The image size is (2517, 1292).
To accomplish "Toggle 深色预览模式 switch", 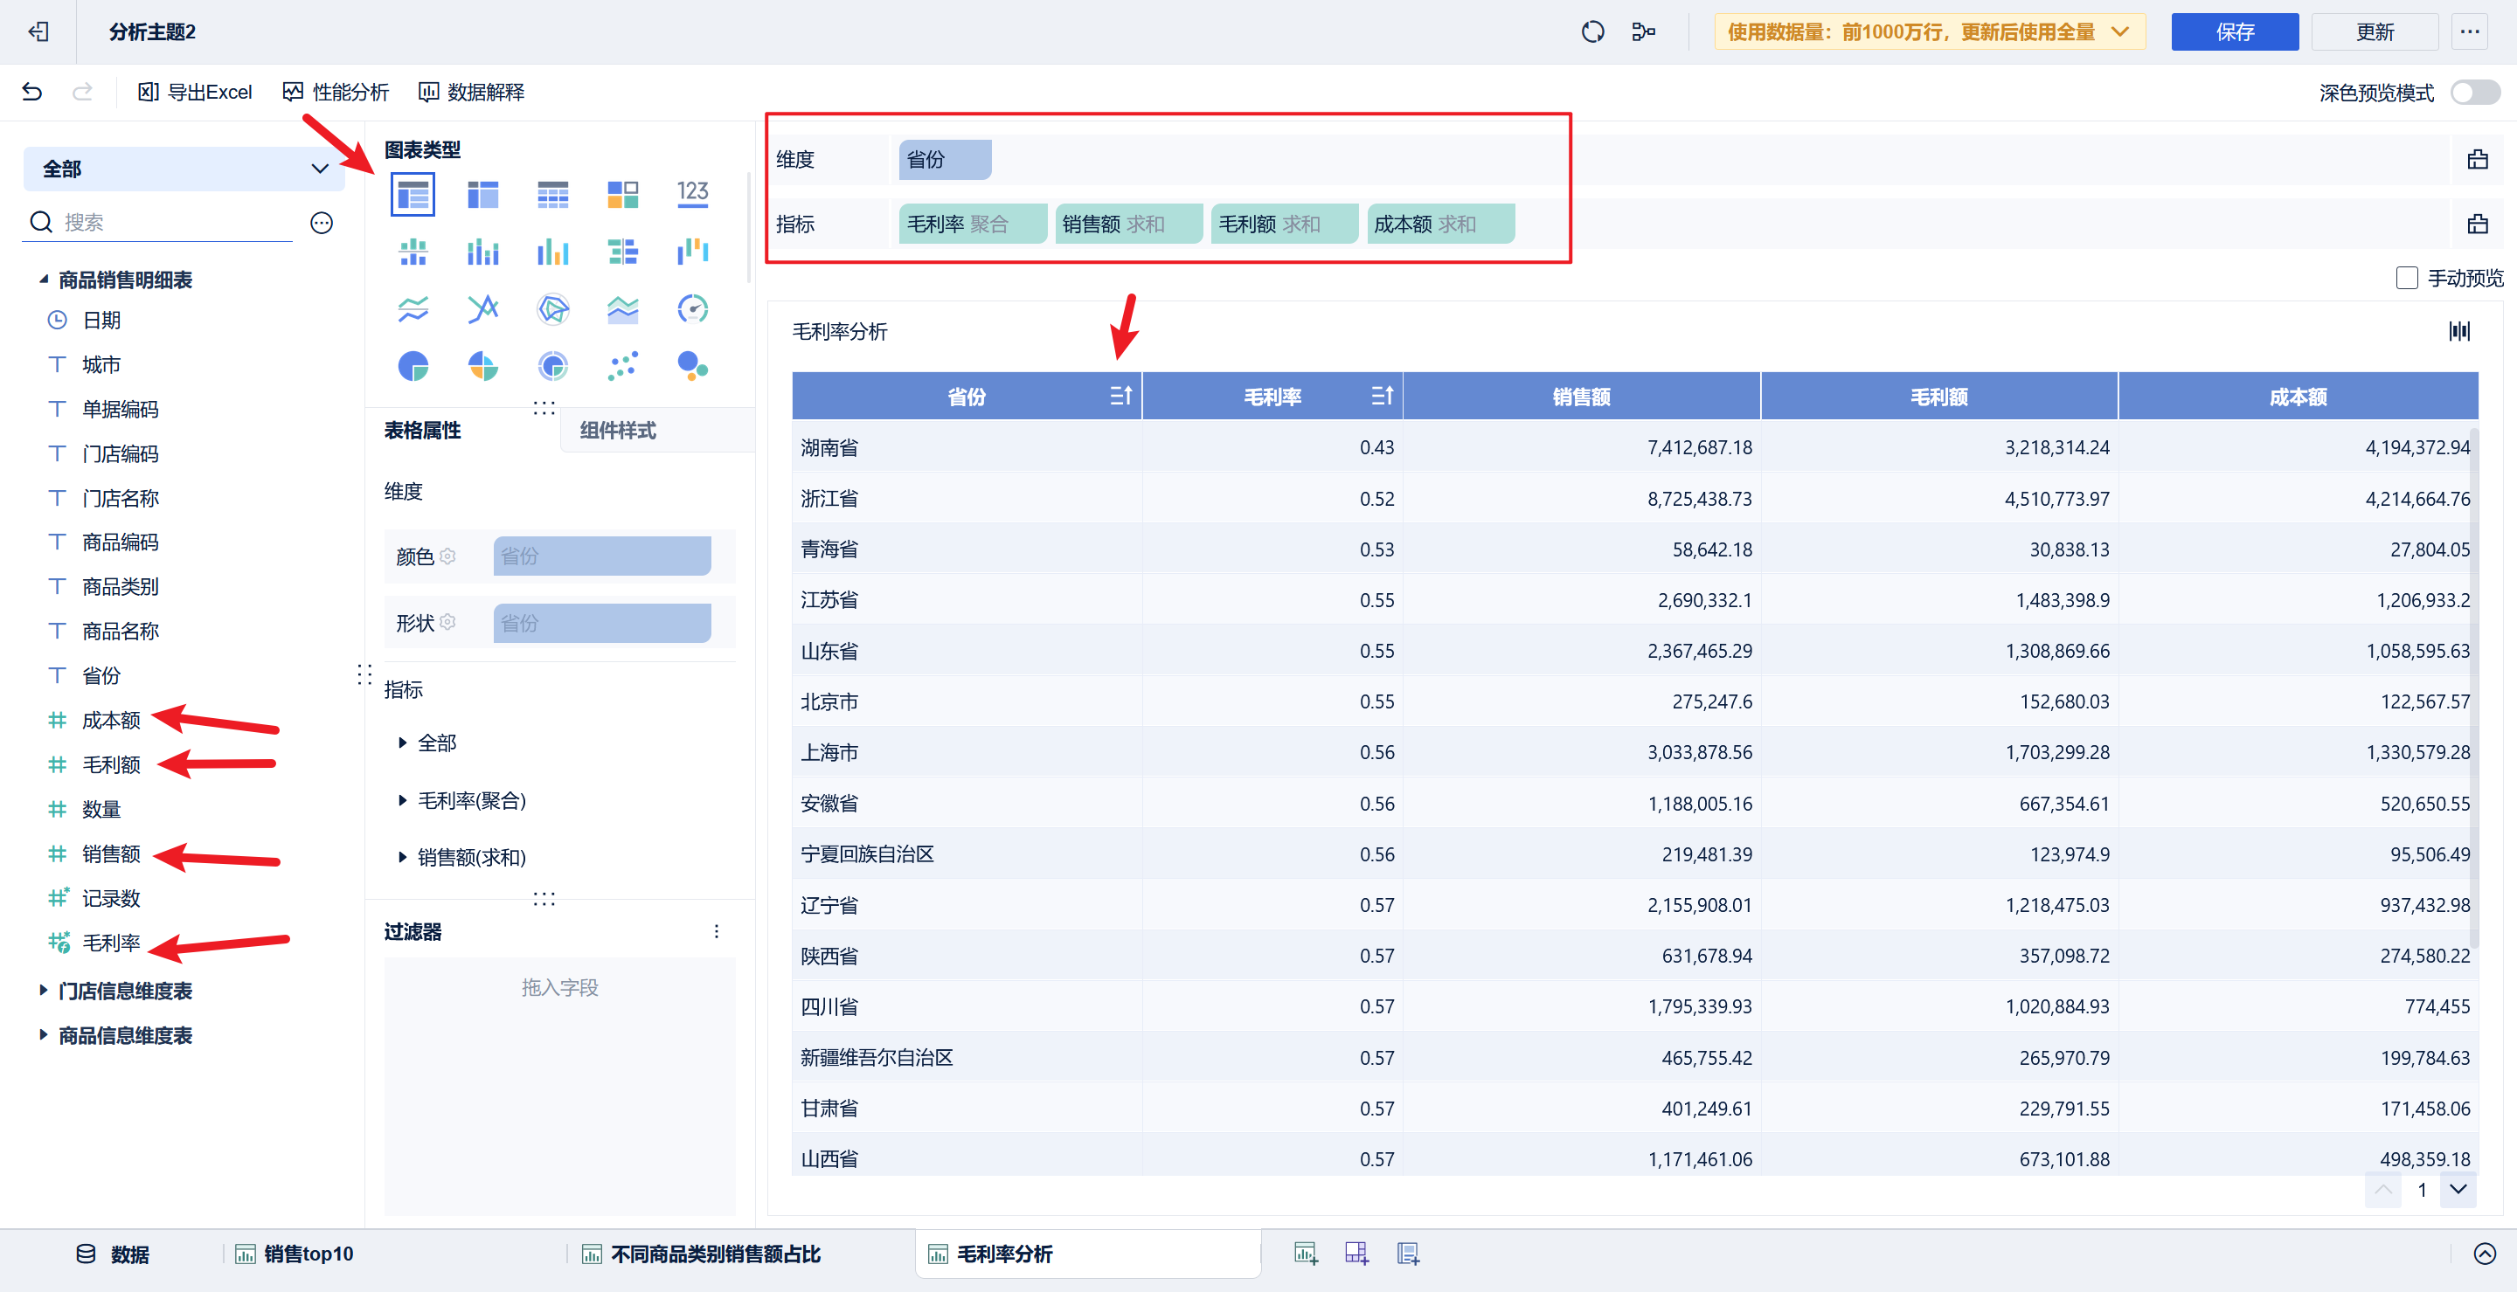I will (x=2474, y=93).
